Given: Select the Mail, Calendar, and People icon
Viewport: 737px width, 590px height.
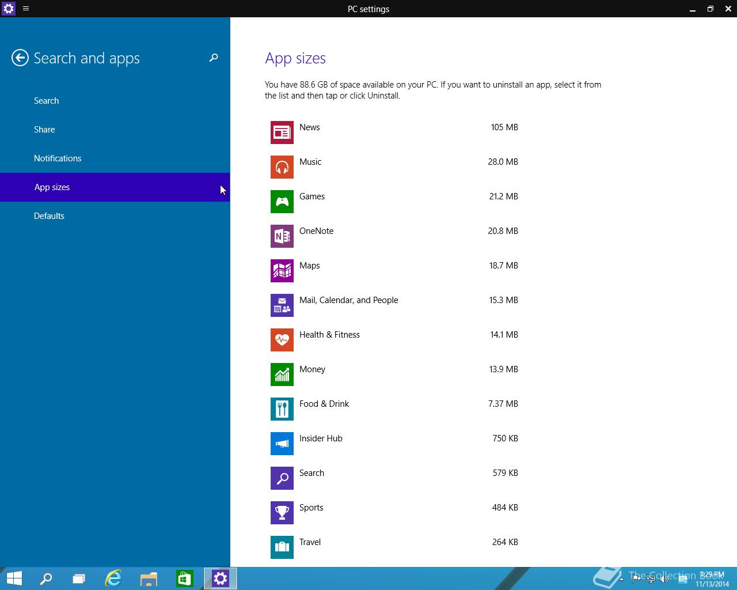Looking at the screenshot, I should point(282,305).
